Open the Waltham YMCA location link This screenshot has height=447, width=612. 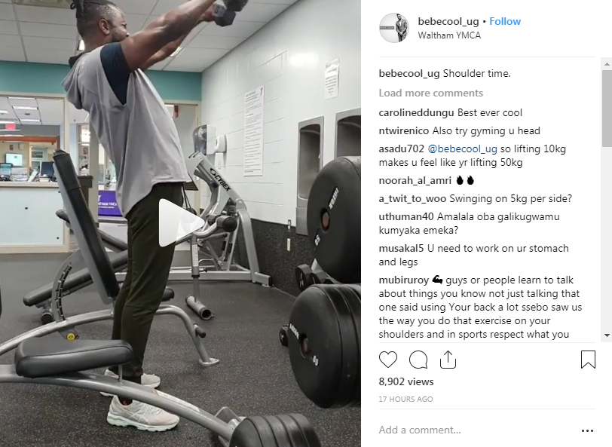coord(449,35)
